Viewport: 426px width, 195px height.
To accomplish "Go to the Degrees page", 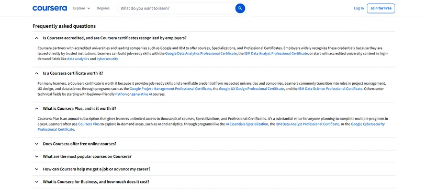I will [103, 8].
